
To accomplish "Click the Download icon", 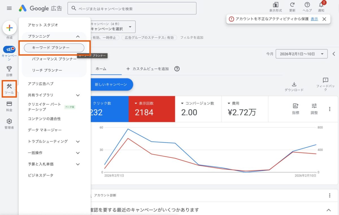I will (x=294, y=84).
